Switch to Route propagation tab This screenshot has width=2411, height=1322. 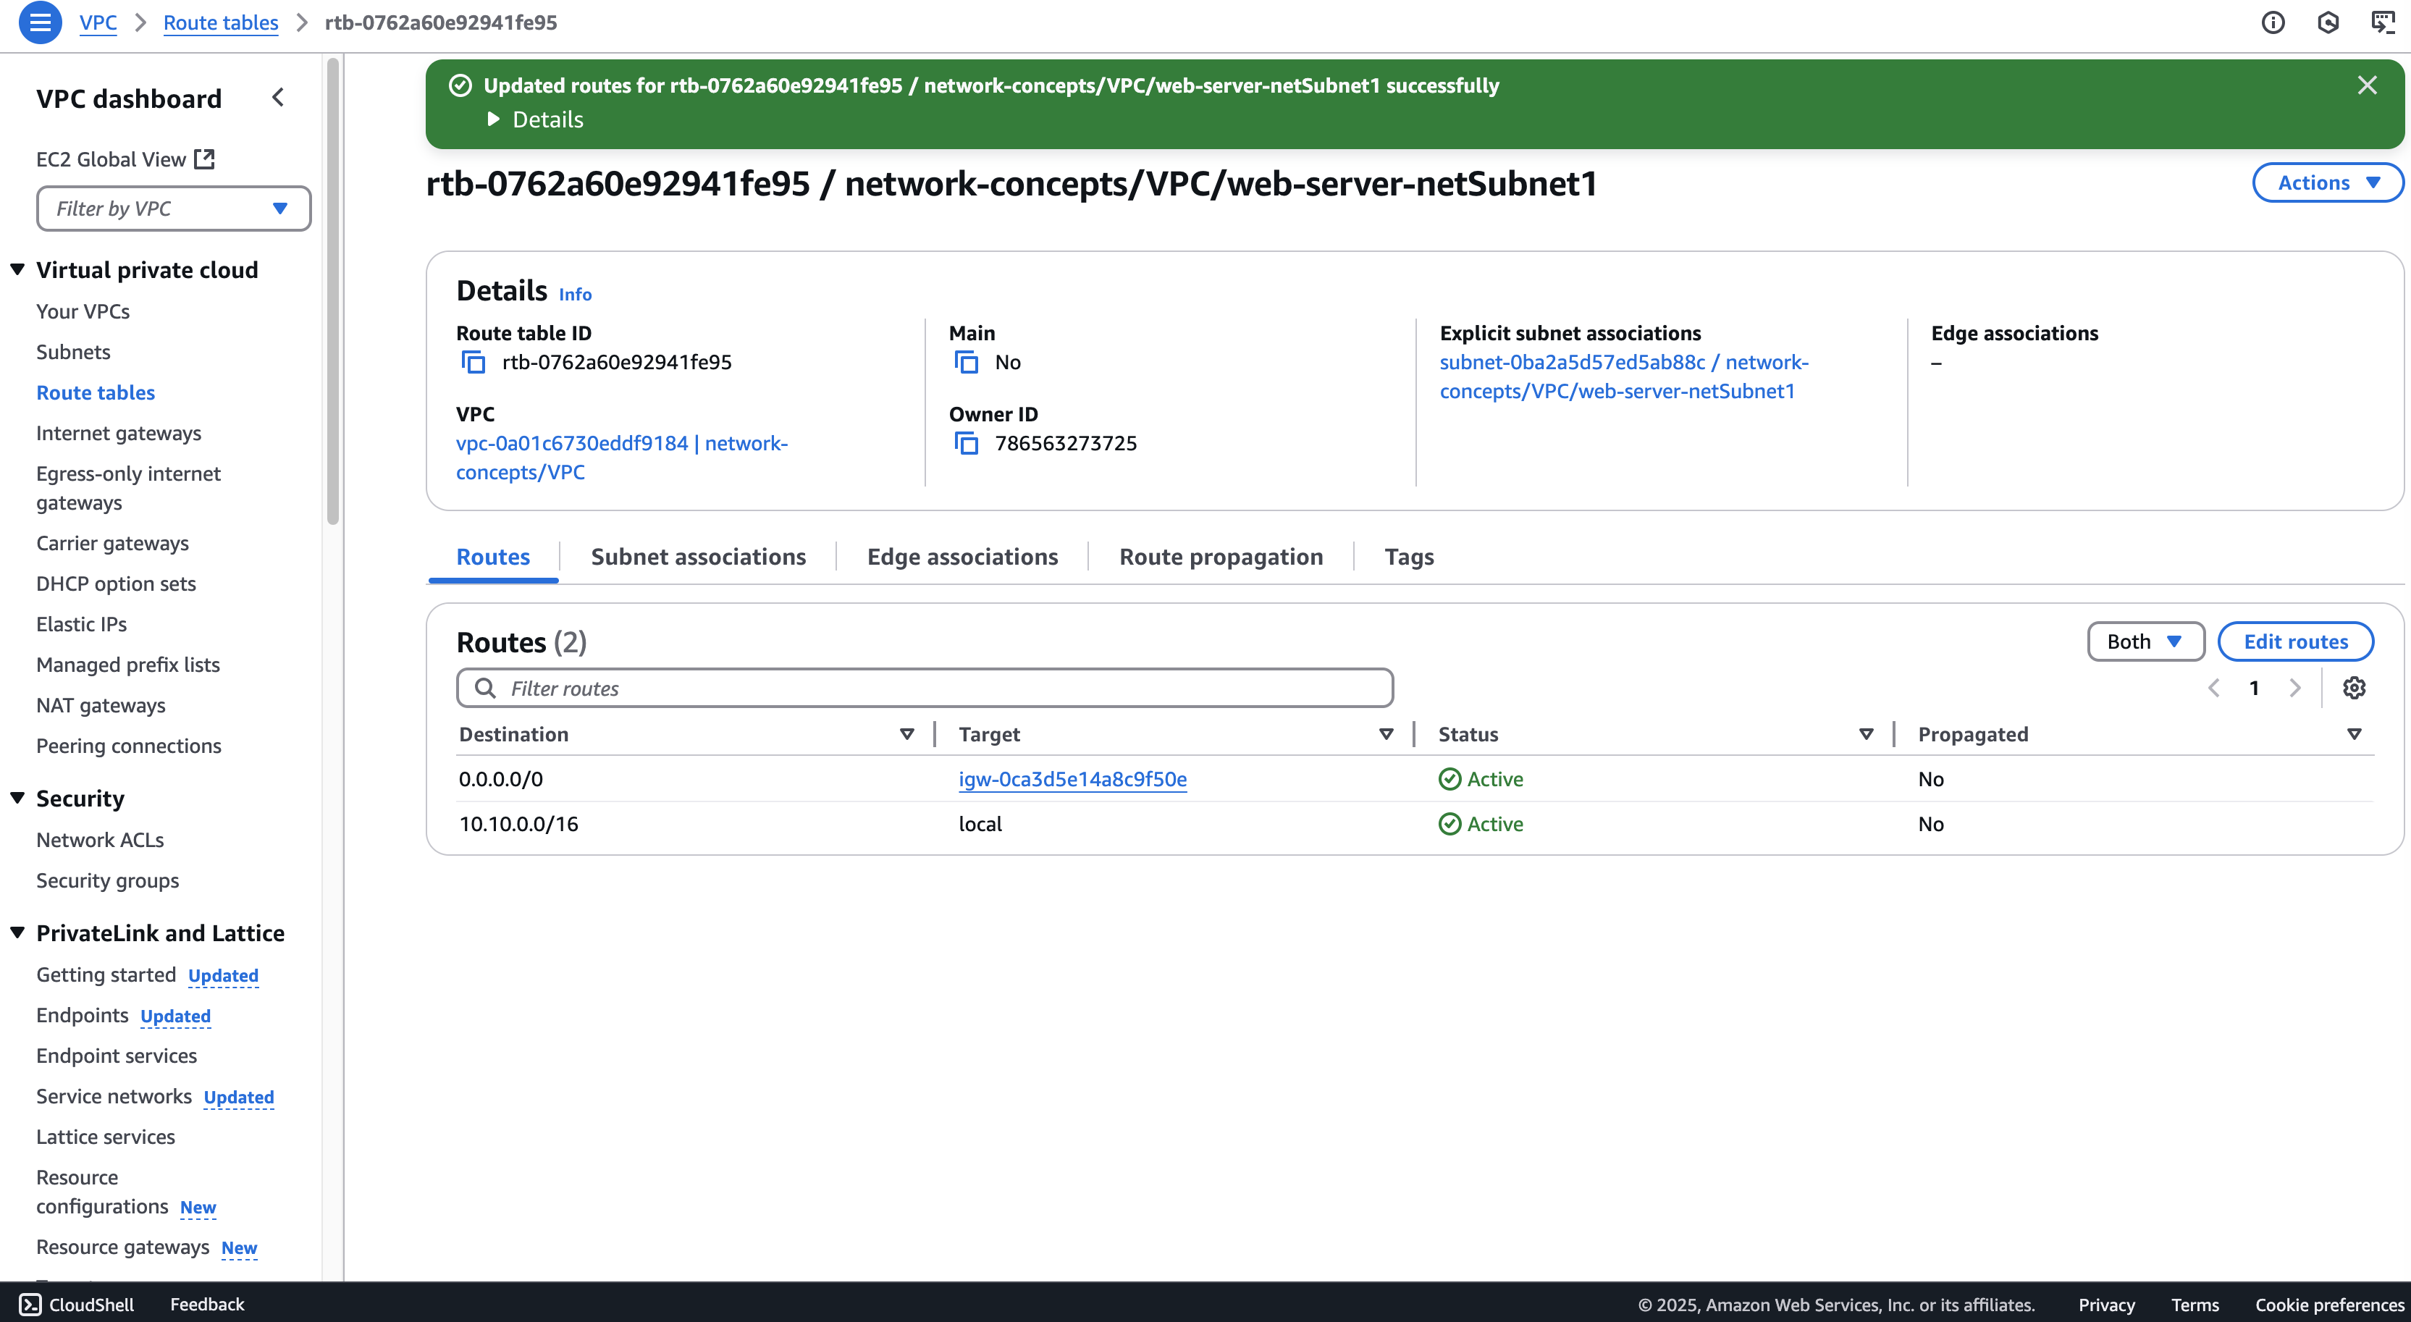[x=1221, y=557]
